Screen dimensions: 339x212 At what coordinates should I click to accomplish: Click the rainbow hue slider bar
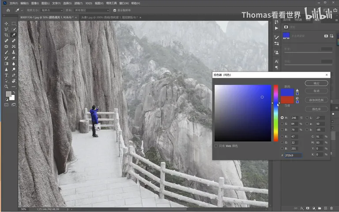(x=276, y=113)
